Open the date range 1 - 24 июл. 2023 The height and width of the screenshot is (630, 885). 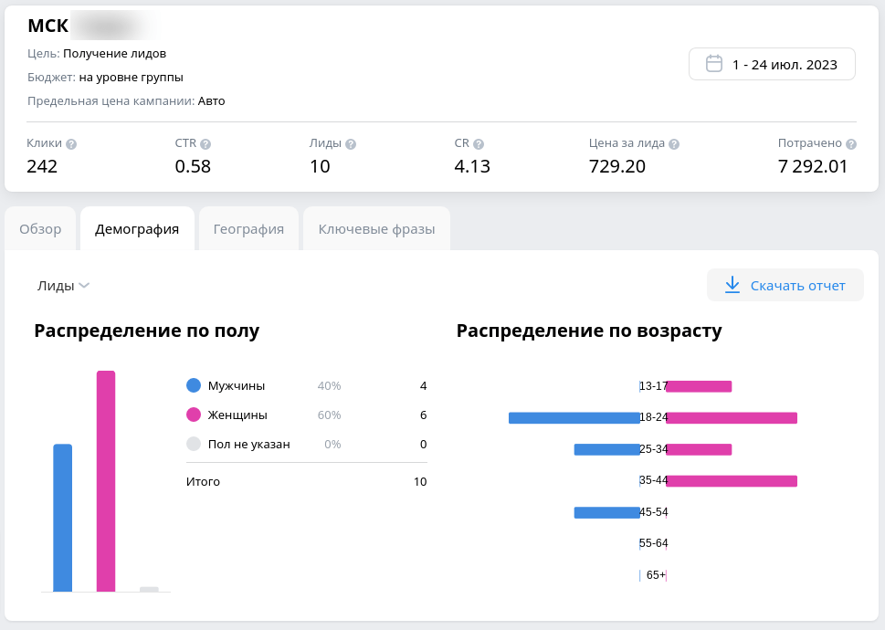[x=772, y=65]
